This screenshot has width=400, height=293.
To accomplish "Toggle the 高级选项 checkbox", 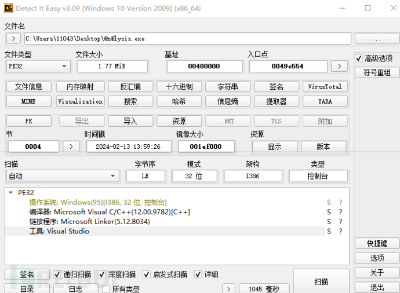I will 359,58.
